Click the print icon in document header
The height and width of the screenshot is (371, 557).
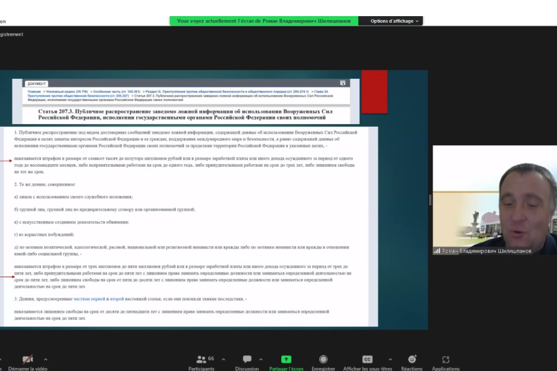[x=343, y=83]
